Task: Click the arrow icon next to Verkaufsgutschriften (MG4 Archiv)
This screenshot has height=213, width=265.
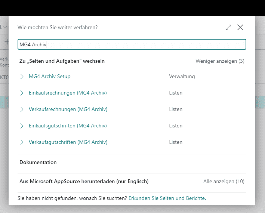Action: [x=22, y=142]
